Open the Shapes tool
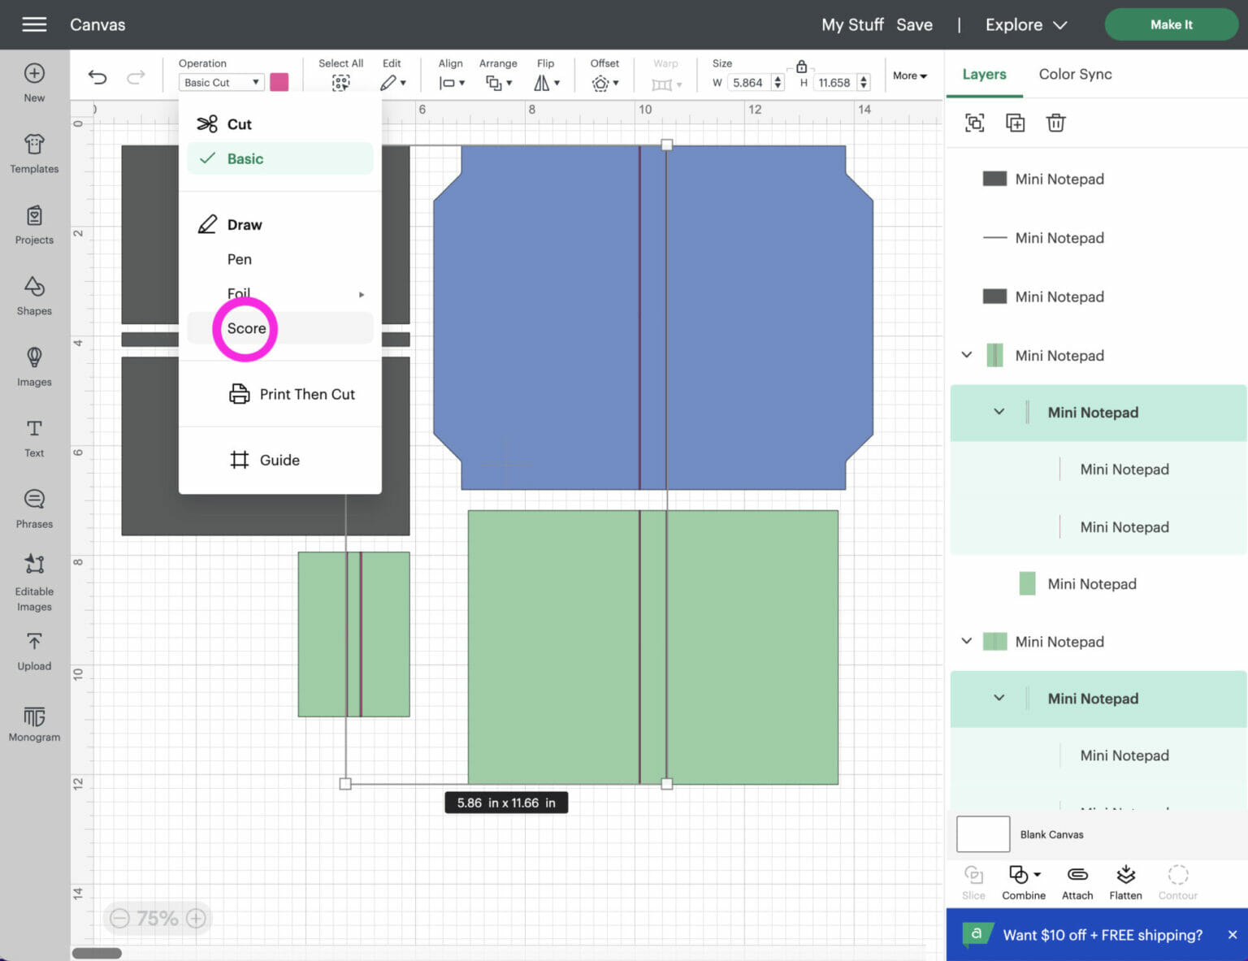1248x961 pixels. pos(34,295)
